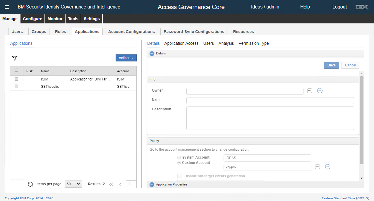The image size is (374, 201).
Task: Select the System Account radio button
Action: [x=179, y=157]
